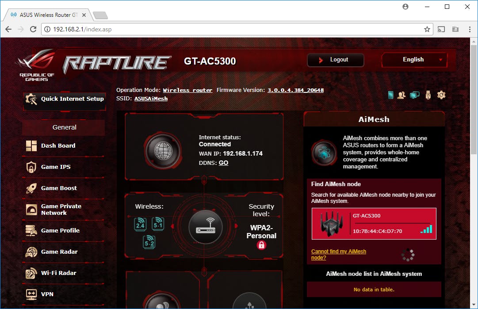Image resolution: width=478 pixels, height=309 pixels.
Task: Open Wi-Fi Radar icon
Action: tap(31, 273)
